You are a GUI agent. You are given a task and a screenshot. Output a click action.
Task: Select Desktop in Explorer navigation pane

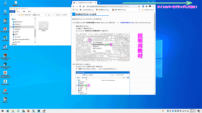tap(22, 27)
